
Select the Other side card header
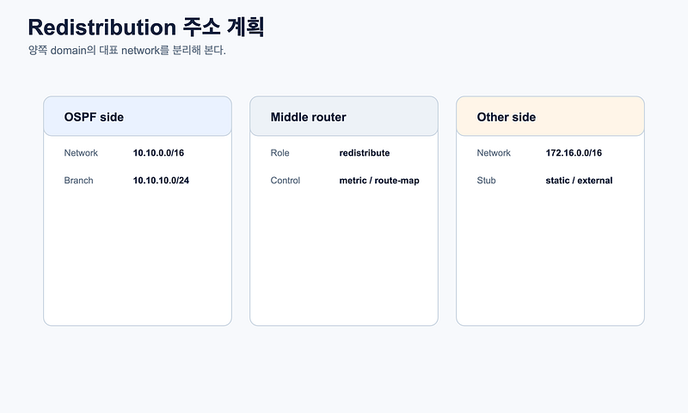pyautogui.click(x=550, y=116)
